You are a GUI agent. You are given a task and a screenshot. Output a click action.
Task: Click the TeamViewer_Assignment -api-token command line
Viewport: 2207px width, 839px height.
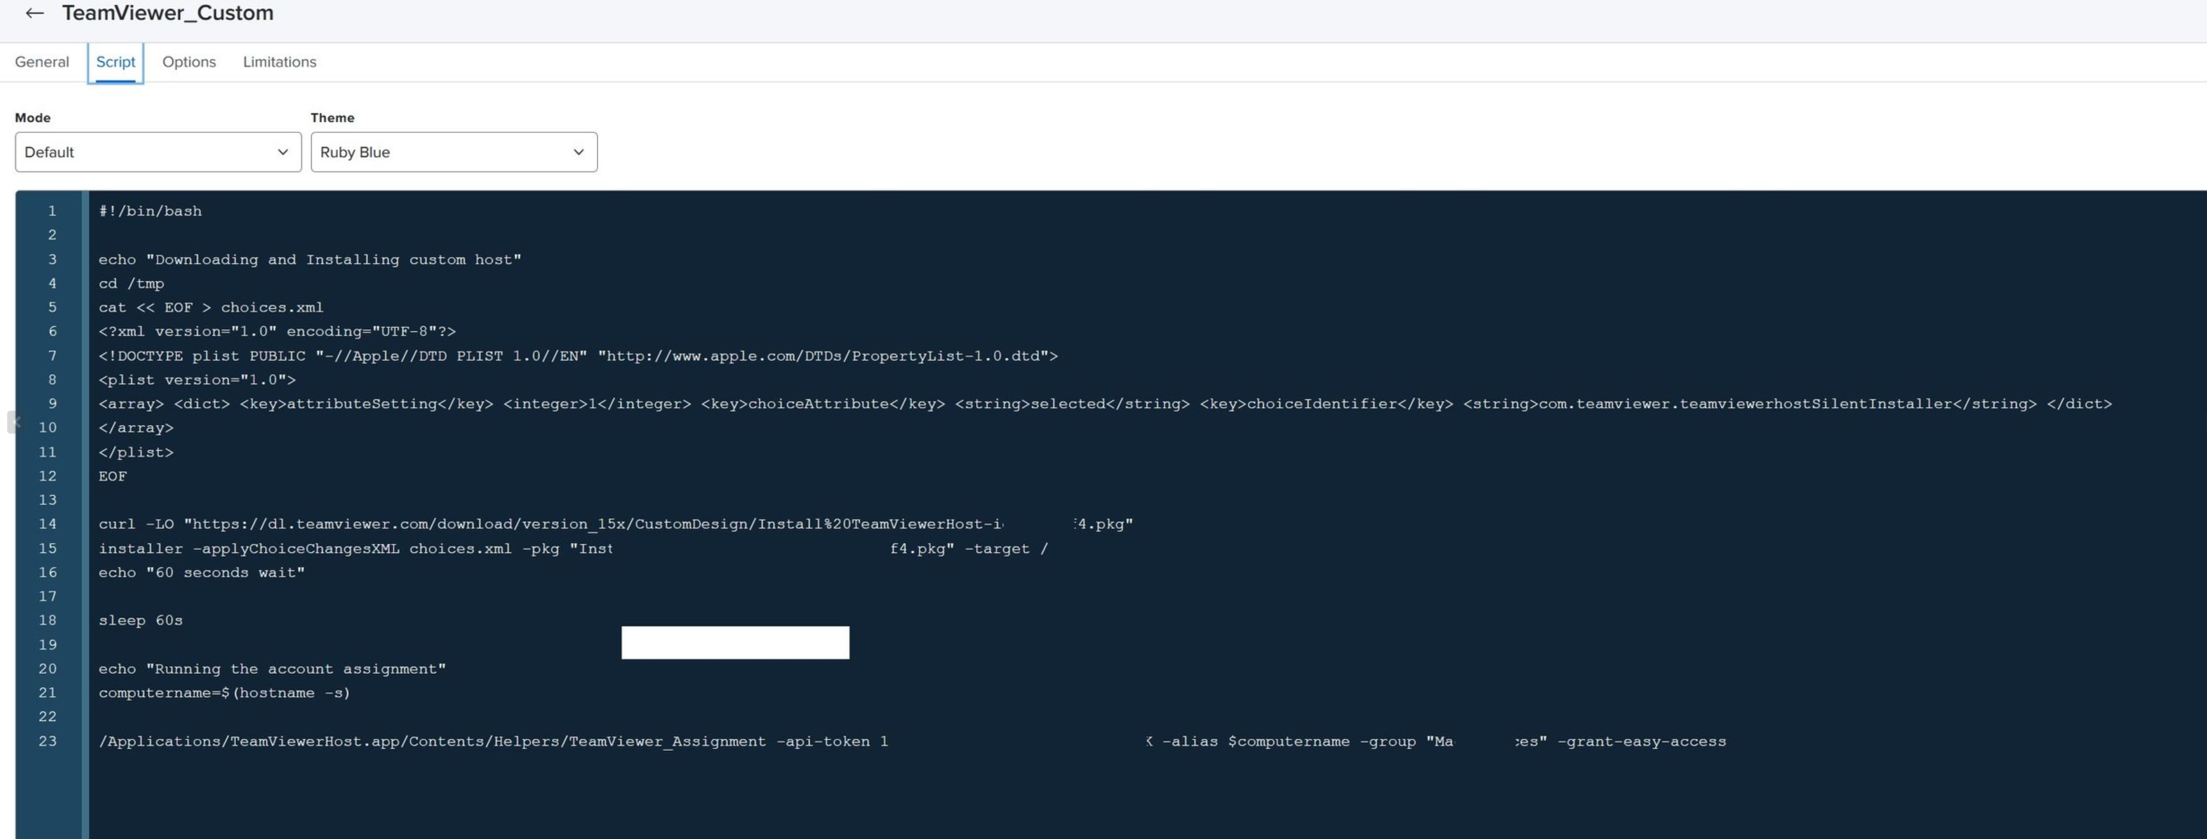click(x=913, y=741)
